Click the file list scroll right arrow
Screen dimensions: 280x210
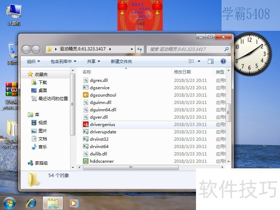222,167
